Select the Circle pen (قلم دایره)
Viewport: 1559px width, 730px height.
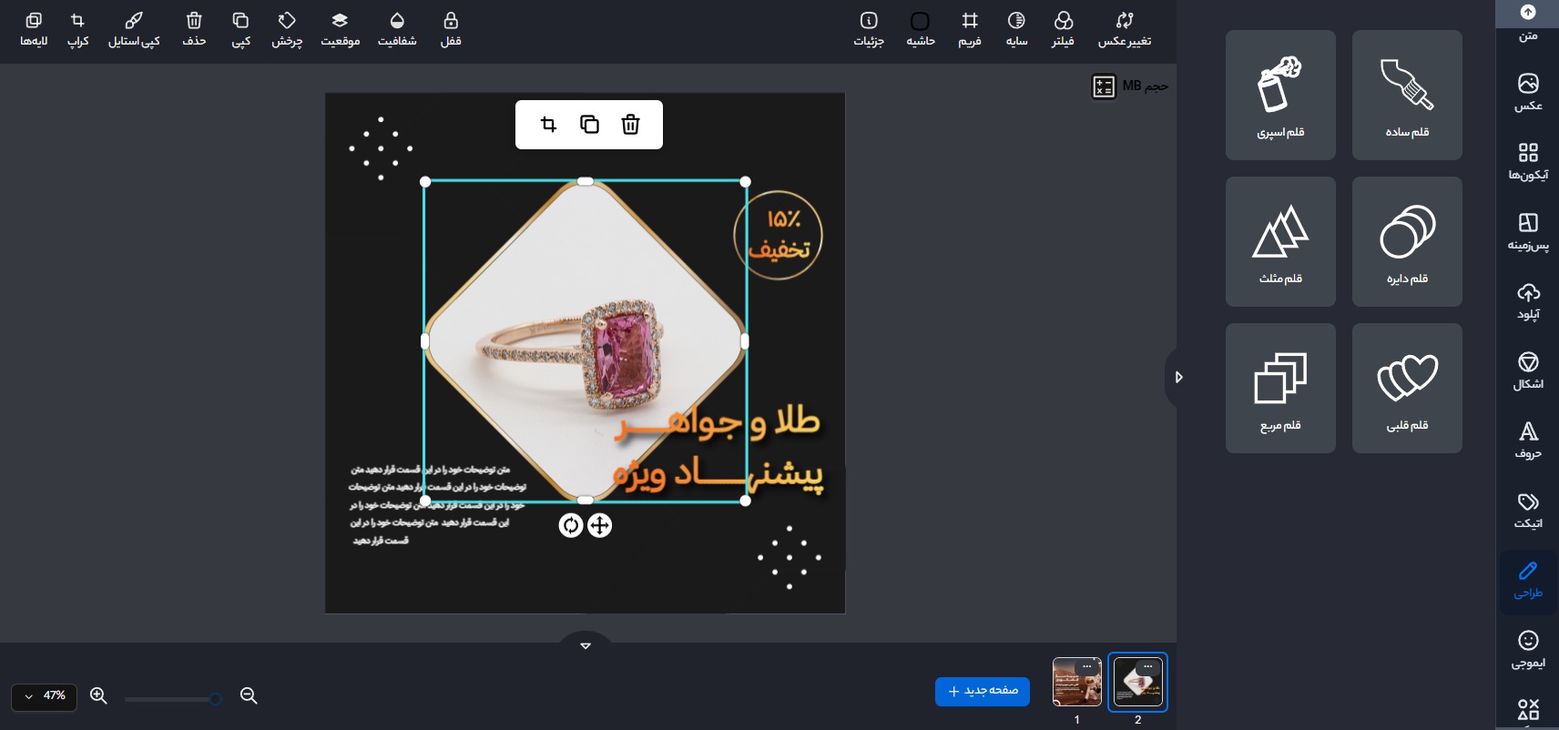coord(1407,241)
